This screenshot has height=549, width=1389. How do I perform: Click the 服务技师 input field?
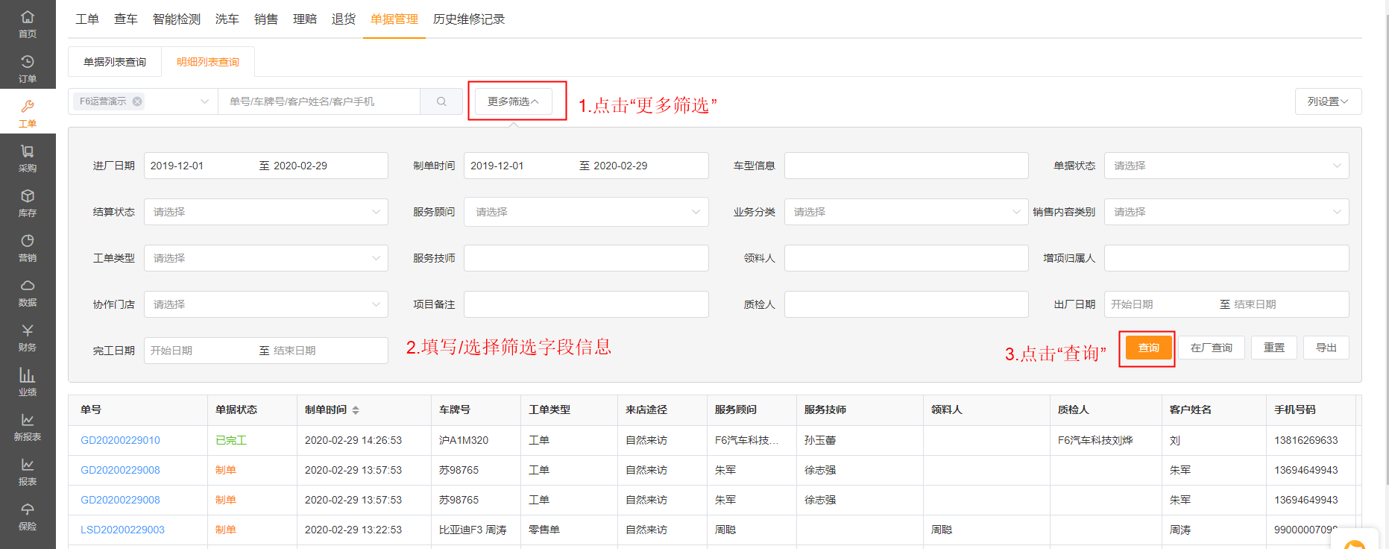tap(586, 258)
